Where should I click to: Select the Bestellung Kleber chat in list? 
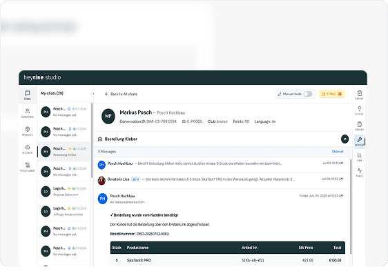point(64,151)
